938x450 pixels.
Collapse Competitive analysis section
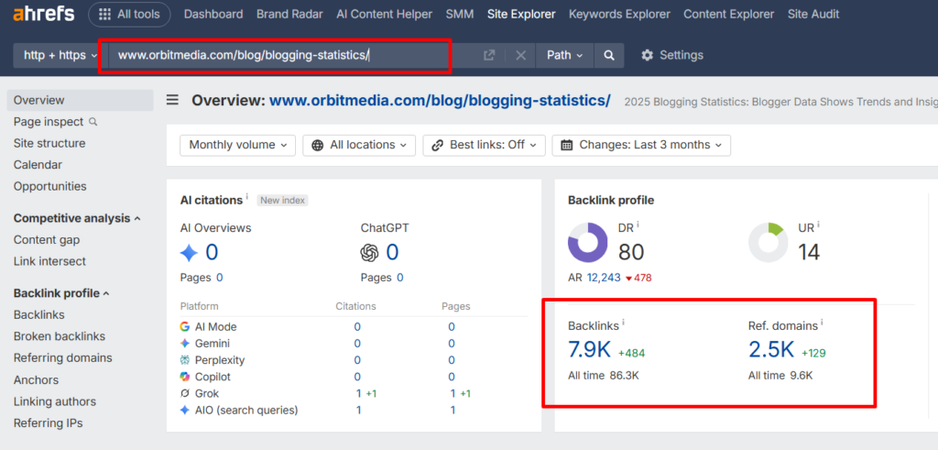coord(77,218)
